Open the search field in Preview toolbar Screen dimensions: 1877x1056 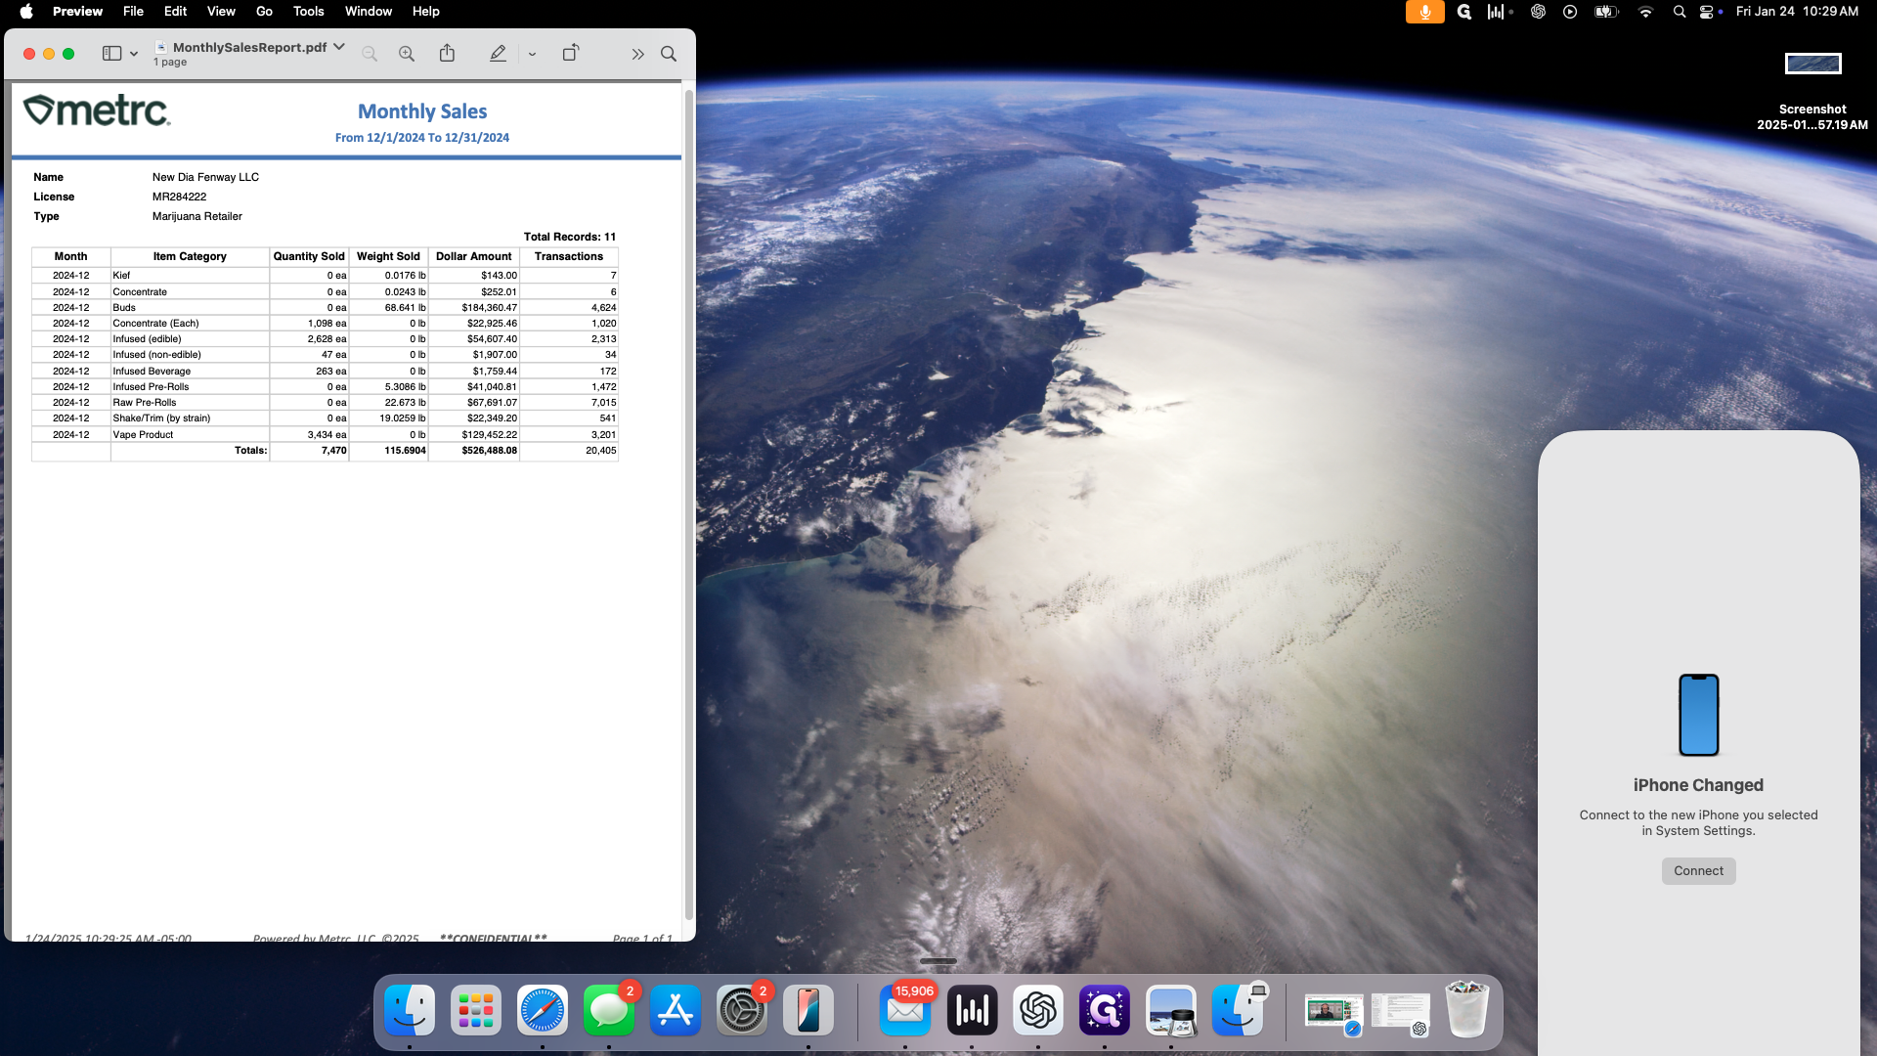pos(669,54)
